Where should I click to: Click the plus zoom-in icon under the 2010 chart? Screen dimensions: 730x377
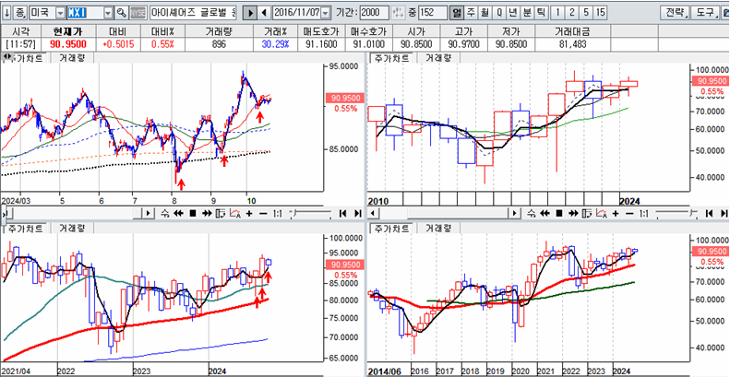(616, 213)
